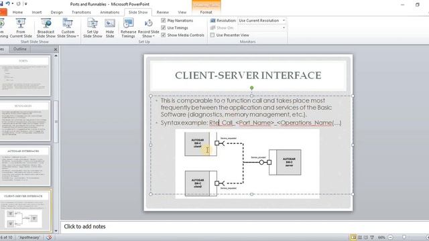
Task: Toggle the Use Timings checkbox
Action: (x=164, y=27)
